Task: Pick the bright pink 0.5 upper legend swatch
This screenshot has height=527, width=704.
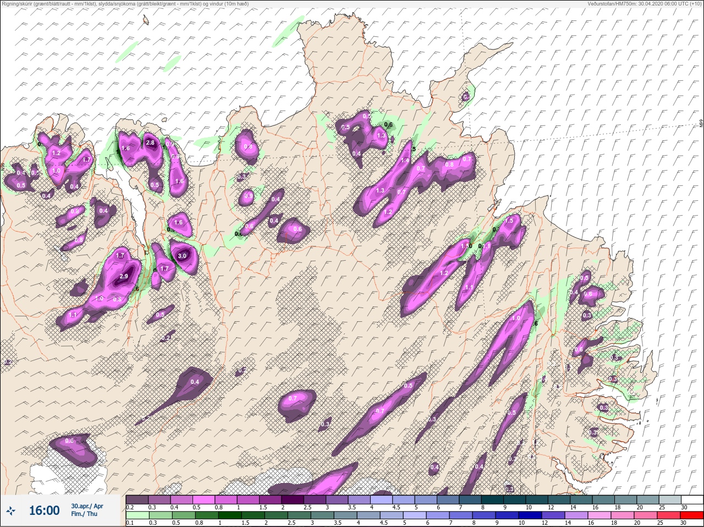Action: coord(204,499)
